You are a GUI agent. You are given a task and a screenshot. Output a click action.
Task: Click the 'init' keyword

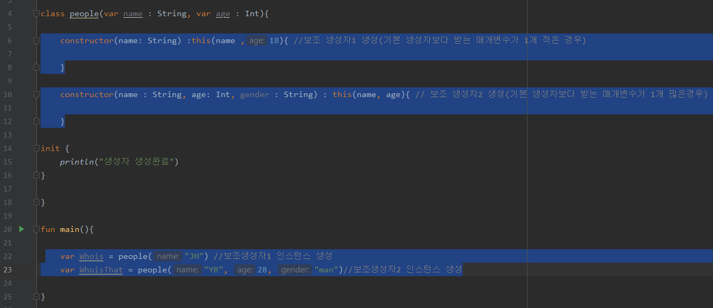[x=51, y=148]
